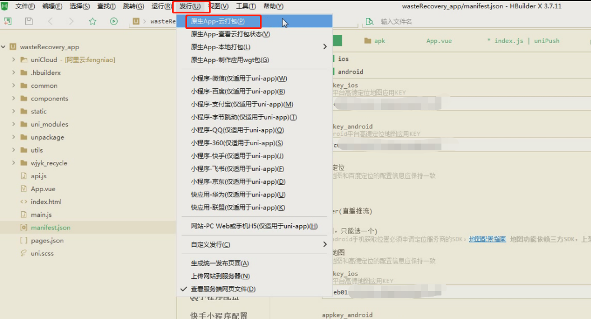This screenshot has width=591, height=319.
Task: Click the new file toolbar icon
Action: [x=7, y=21]
